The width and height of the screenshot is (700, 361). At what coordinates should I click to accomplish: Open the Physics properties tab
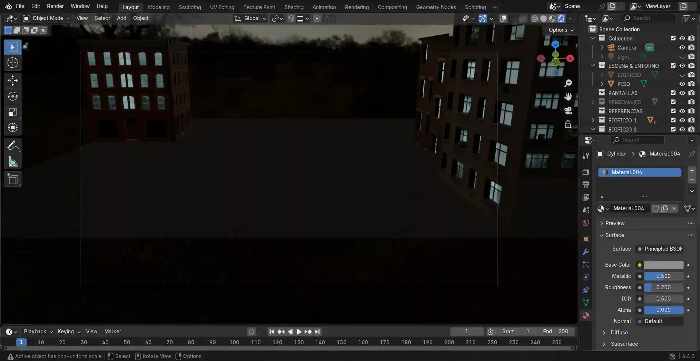[586, 277]
